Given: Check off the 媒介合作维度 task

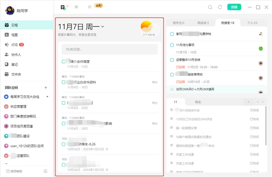Looking at the screenshot, I should coord(63,61).
